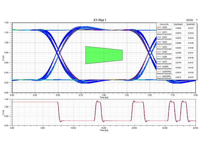Pick the V(D5) curve legend entry
This screenshot has width=200, height=150.
pyautogui.click(x=164, y=53)
